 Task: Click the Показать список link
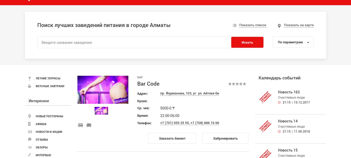[x=253, y=25]
